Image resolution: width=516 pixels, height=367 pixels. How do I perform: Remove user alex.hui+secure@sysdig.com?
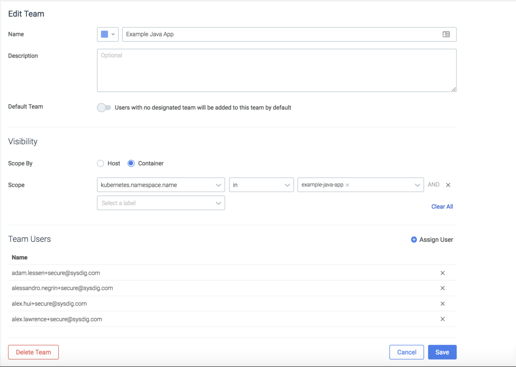442,303
